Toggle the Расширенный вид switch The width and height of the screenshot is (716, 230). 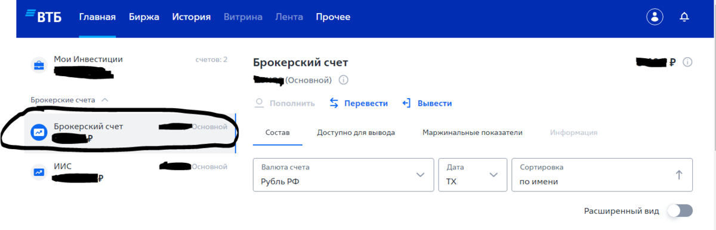tap(680, 210)
